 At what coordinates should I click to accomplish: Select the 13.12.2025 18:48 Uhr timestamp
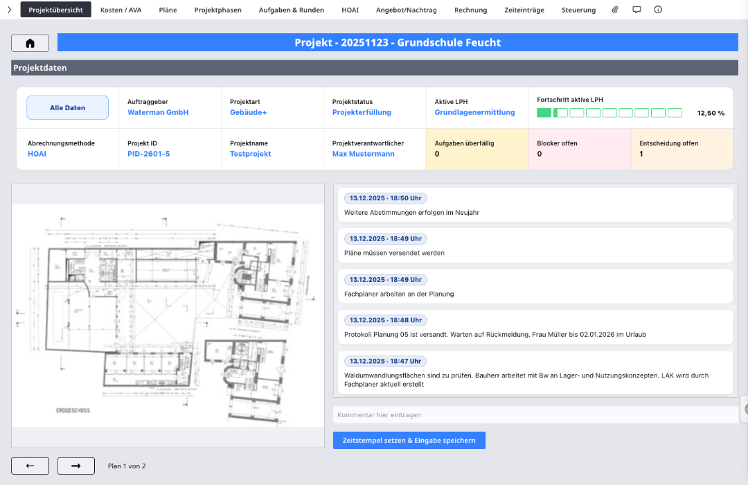(x=386, y=320)
